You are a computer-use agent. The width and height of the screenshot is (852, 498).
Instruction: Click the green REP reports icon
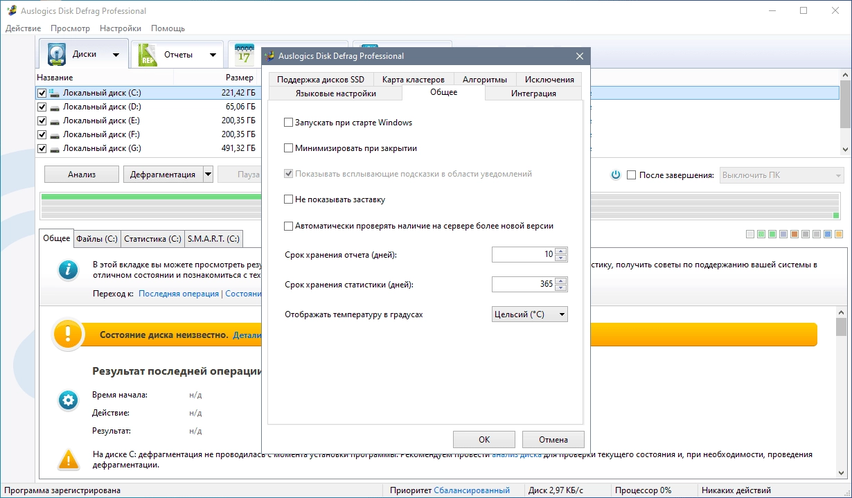pos(148,55)
